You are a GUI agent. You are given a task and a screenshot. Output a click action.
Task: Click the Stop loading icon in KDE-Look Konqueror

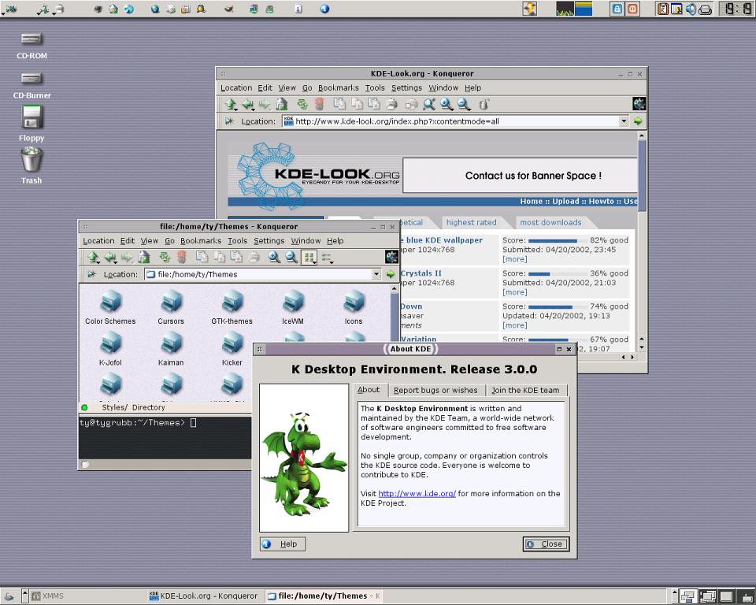pos(319,104)
